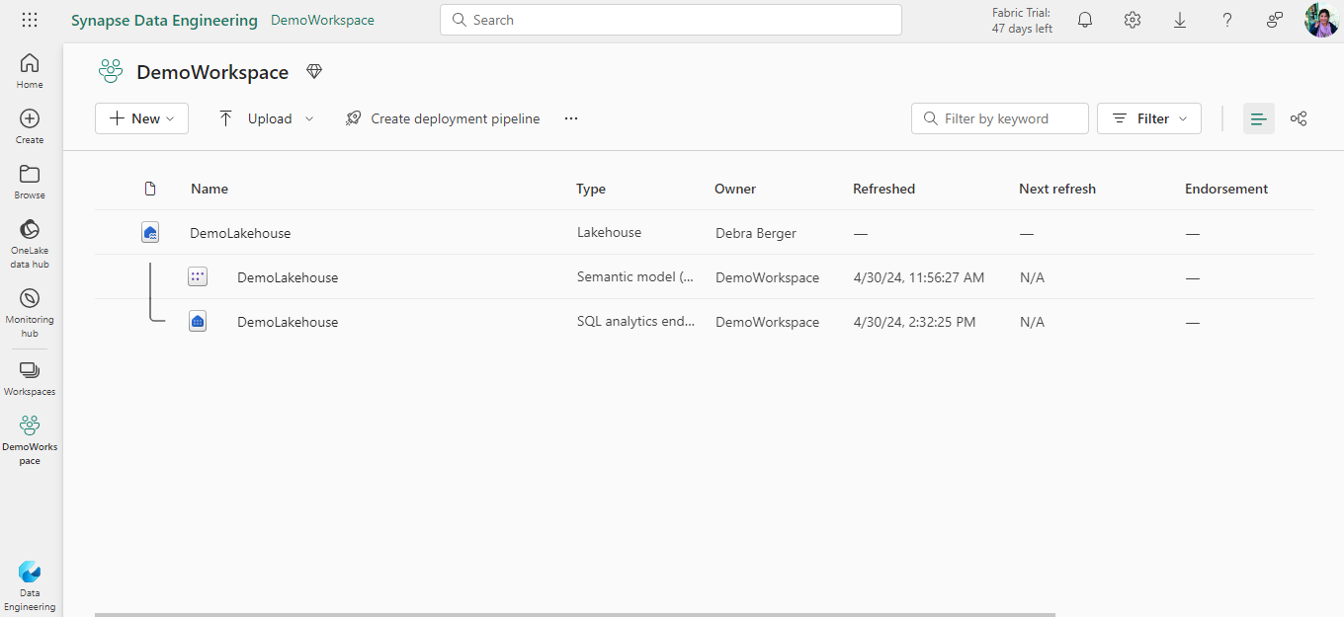
Task: Click the DemoWorkspace title icon
Action: (x=111, y=71)
